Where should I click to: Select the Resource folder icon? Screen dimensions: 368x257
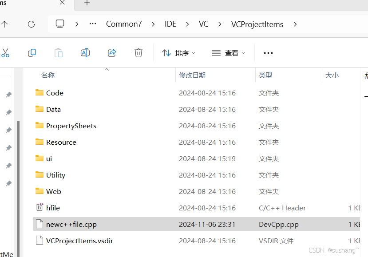(x=40, y=142)
